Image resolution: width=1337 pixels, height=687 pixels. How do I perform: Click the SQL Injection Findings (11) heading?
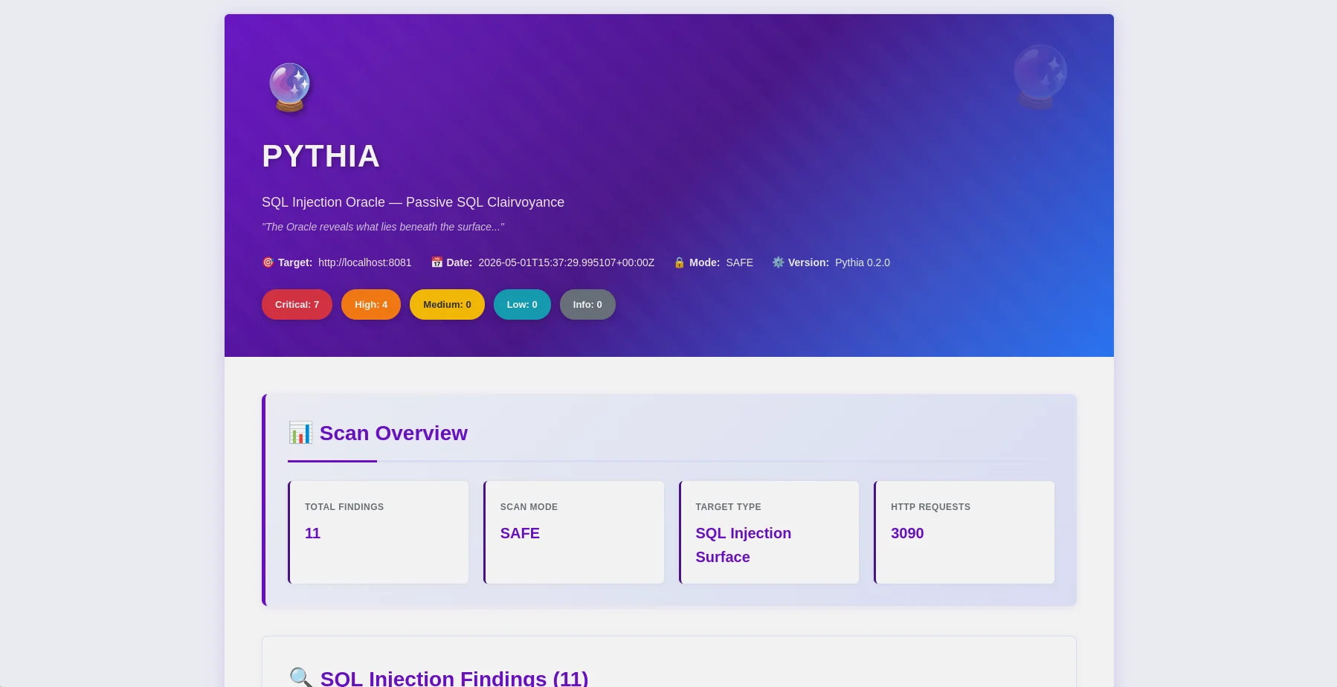[x=454, y=677]
